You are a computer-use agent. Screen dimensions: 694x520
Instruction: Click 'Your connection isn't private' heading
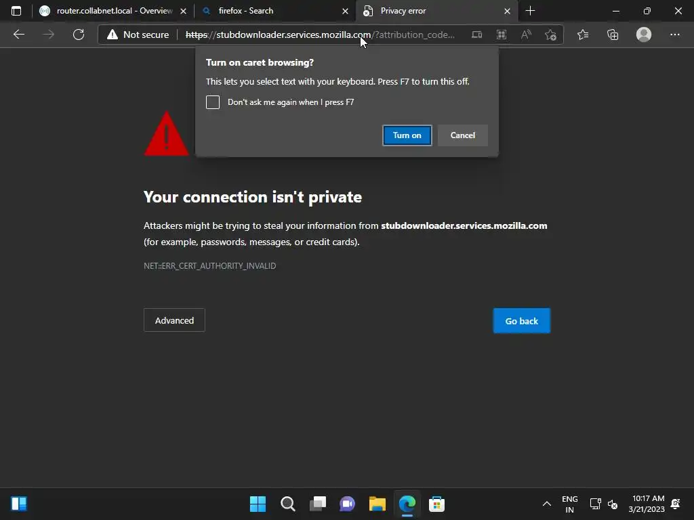click(253, 197)
